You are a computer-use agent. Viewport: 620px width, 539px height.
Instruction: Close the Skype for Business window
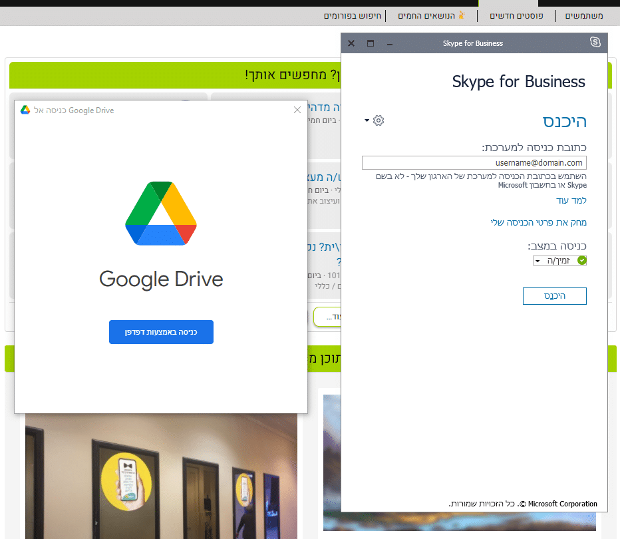click(x=351, y=43)
